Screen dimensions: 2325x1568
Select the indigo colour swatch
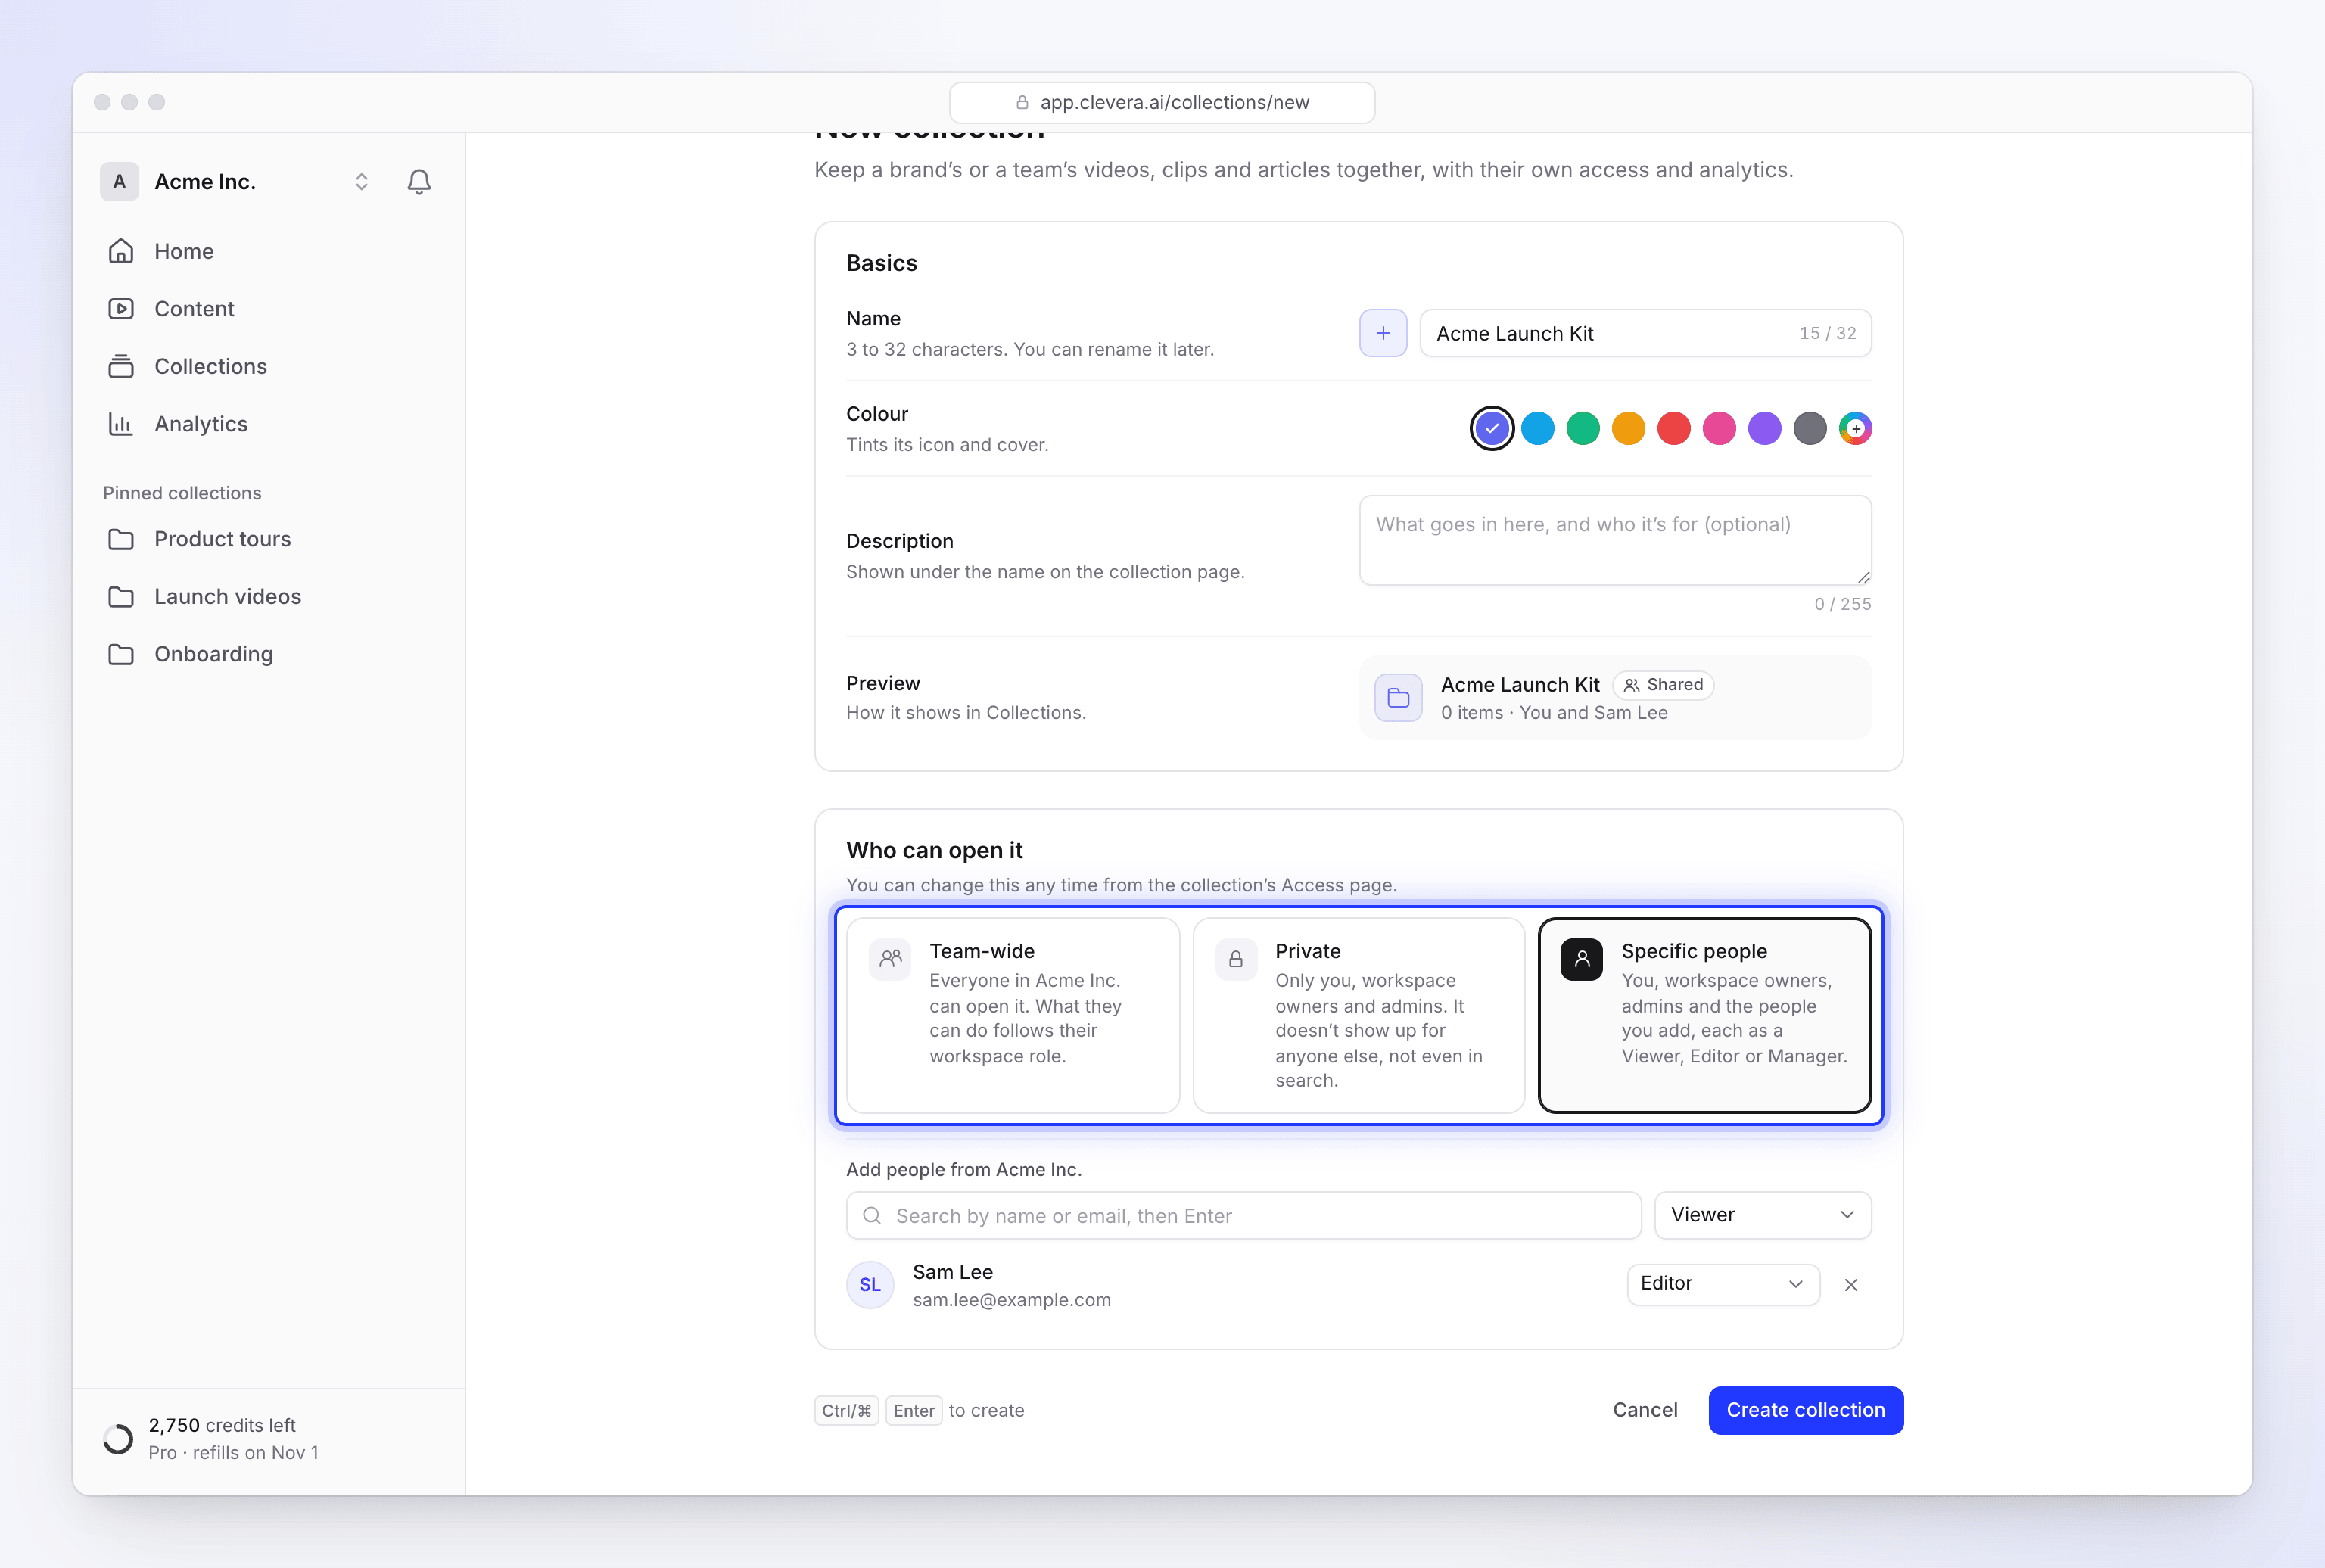(1492, 428)
